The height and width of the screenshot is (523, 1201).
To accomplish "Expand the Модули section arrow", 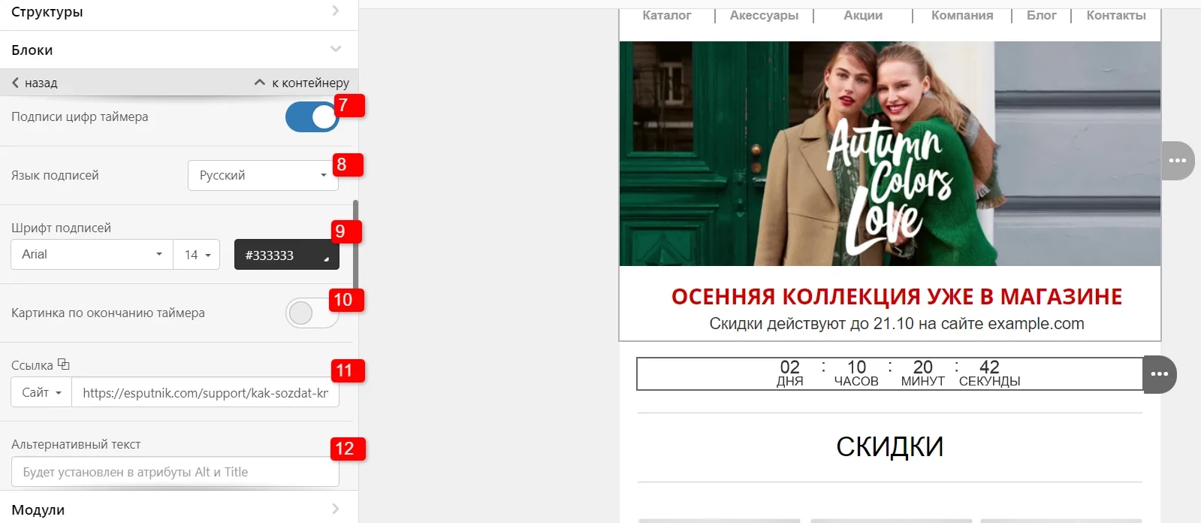I will click(335, 509).
